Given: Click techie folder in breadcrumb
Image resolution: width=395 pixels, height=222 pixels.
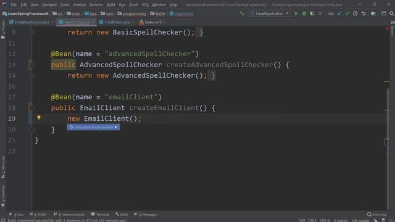Looking at the screenshot, I should [x=158, y=14].
